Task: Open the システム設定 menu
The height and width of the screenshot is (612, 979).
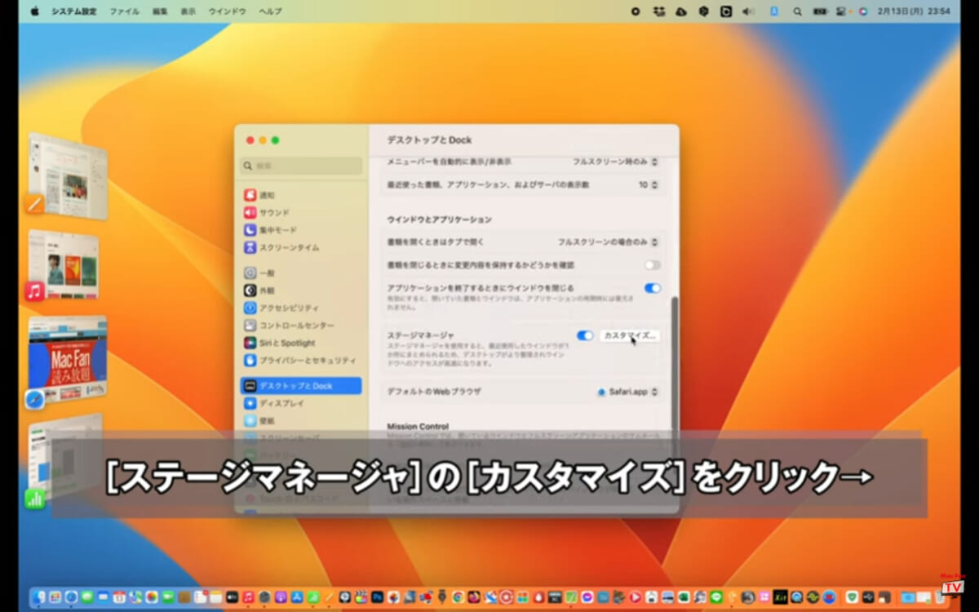Action: 73,12
